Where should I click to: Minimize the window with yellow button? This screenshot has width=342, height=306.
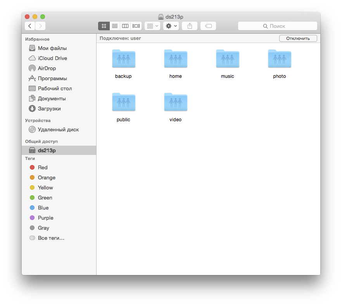pyautogui.click(x=35, y=17)
